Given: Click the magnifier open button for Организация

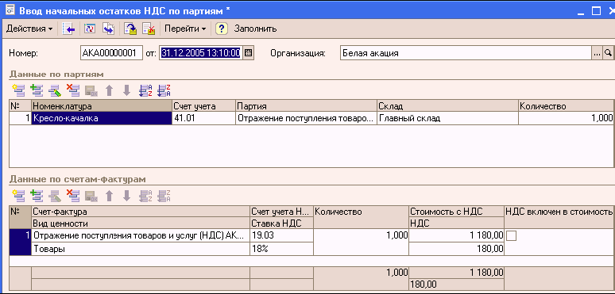Looking at the screenshot, I should coord(608,53).
